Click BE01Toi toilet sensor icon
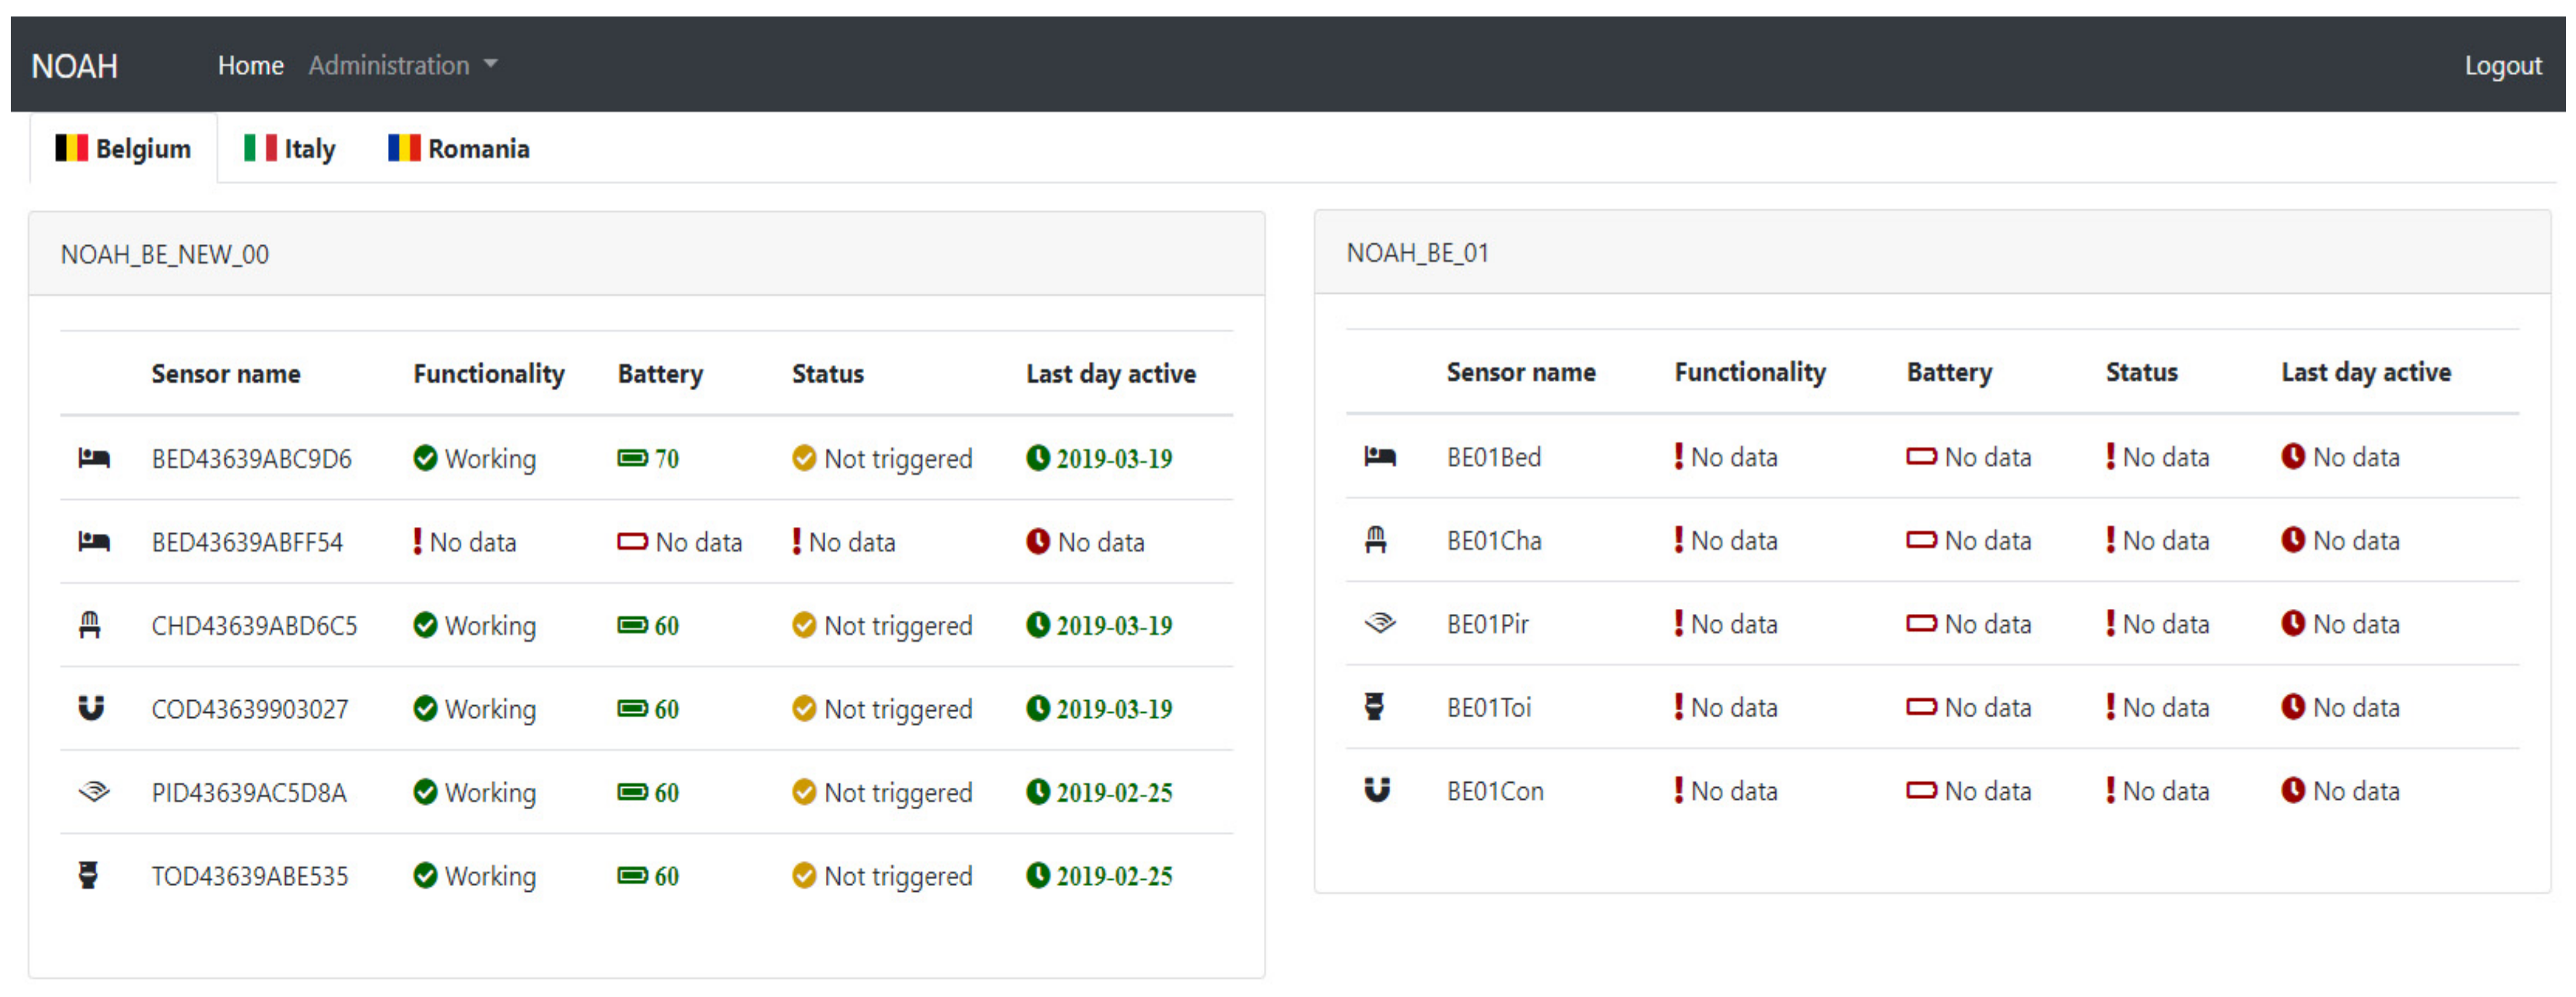Viewport: 2576px width, 997px height. [1375, 708]
